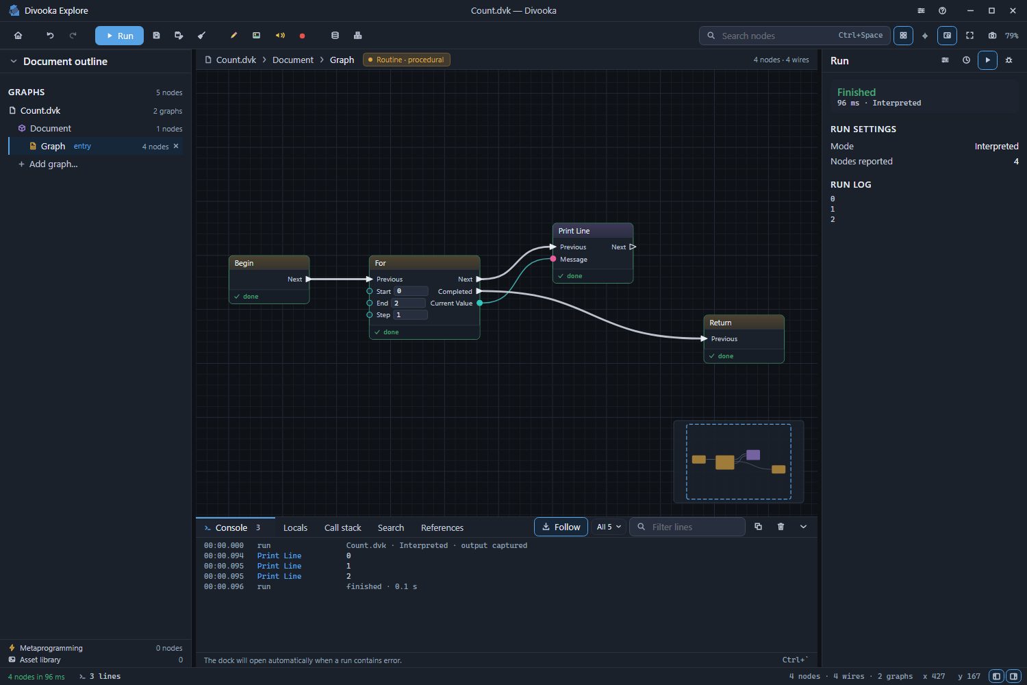Open run history clock icon
This screenshot has width=1027, height=685.
[966, 60]
